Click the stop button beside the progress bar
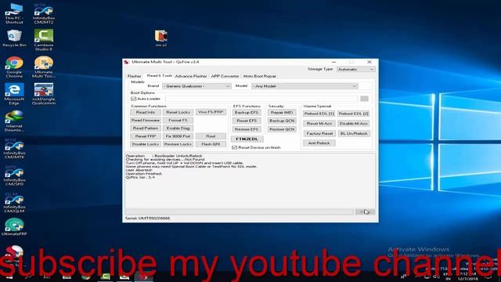Image resolution: width=501 pixels, height=282 pixels. coord(365,211)
